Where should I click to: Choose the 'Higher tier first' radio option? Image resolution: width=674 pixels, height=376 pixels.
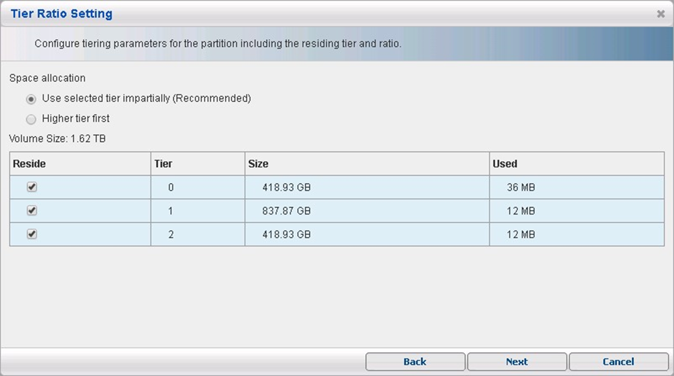[x=31, y=119]
